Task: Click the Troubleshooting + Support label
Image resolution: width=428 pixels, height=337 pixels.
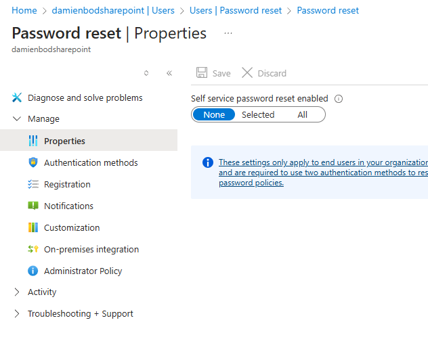Action: coord(81,313)
